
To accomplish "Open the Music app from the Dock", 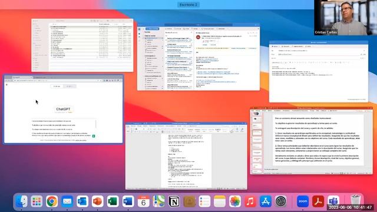I will click(250, 201).
